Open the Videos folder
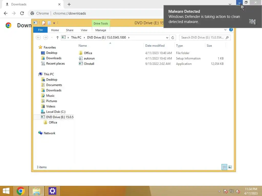The image size is (262, 196). tap(51, 106)
